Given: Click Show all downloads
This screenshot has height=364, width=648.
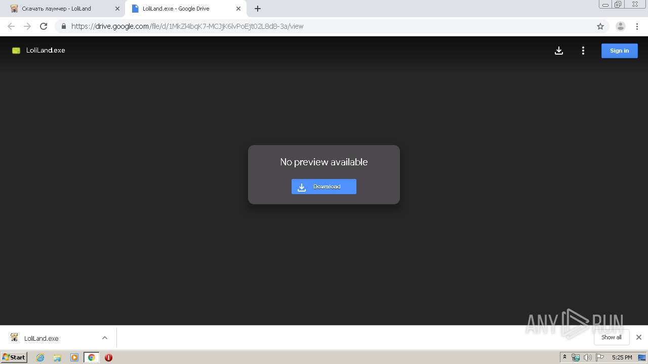Looking at the screenshot, I should 611,337.
